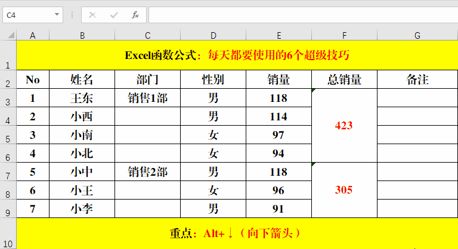This screenshot has width=458, height=249.
Task: Select row 2 header
Action: [x=8, y=79]
